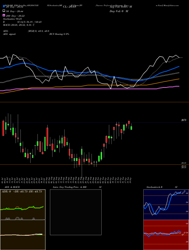Click the 'ADX: 0 +DY: 43.75 -DY: 43.75' readout
The height and width of the screenshot is (250, 189).
(22, 192)
